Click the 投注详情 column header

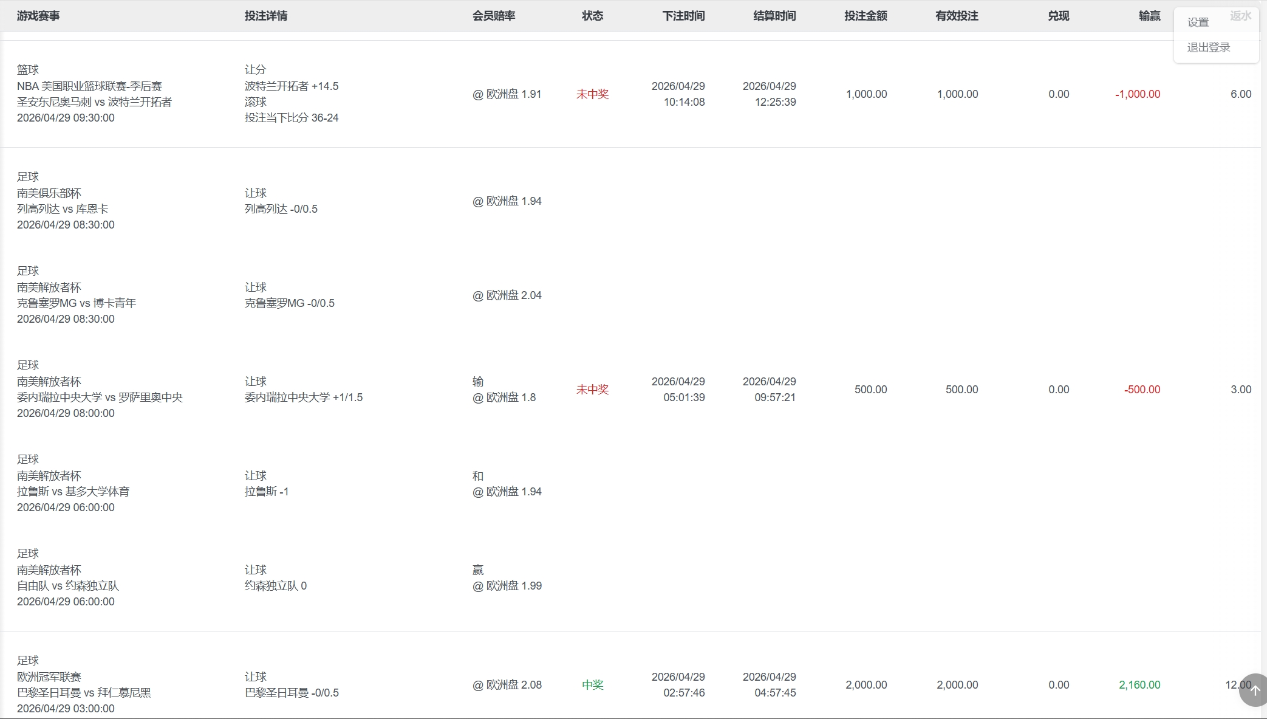(265, 16)
